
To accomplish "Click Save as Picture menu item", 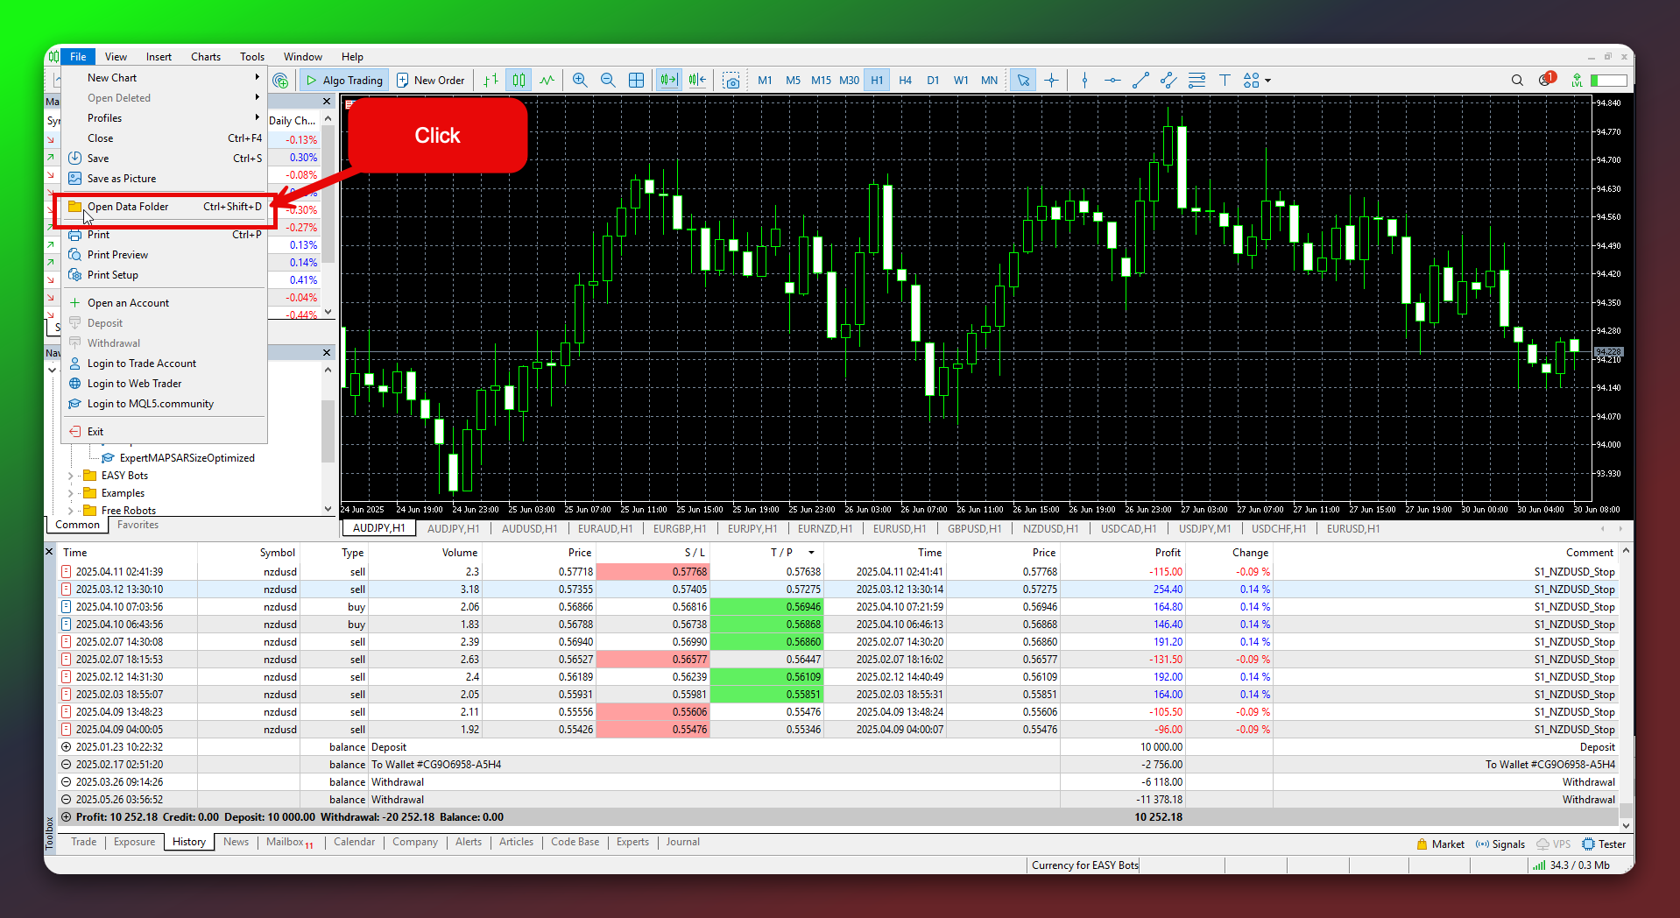I will point(165,178).
